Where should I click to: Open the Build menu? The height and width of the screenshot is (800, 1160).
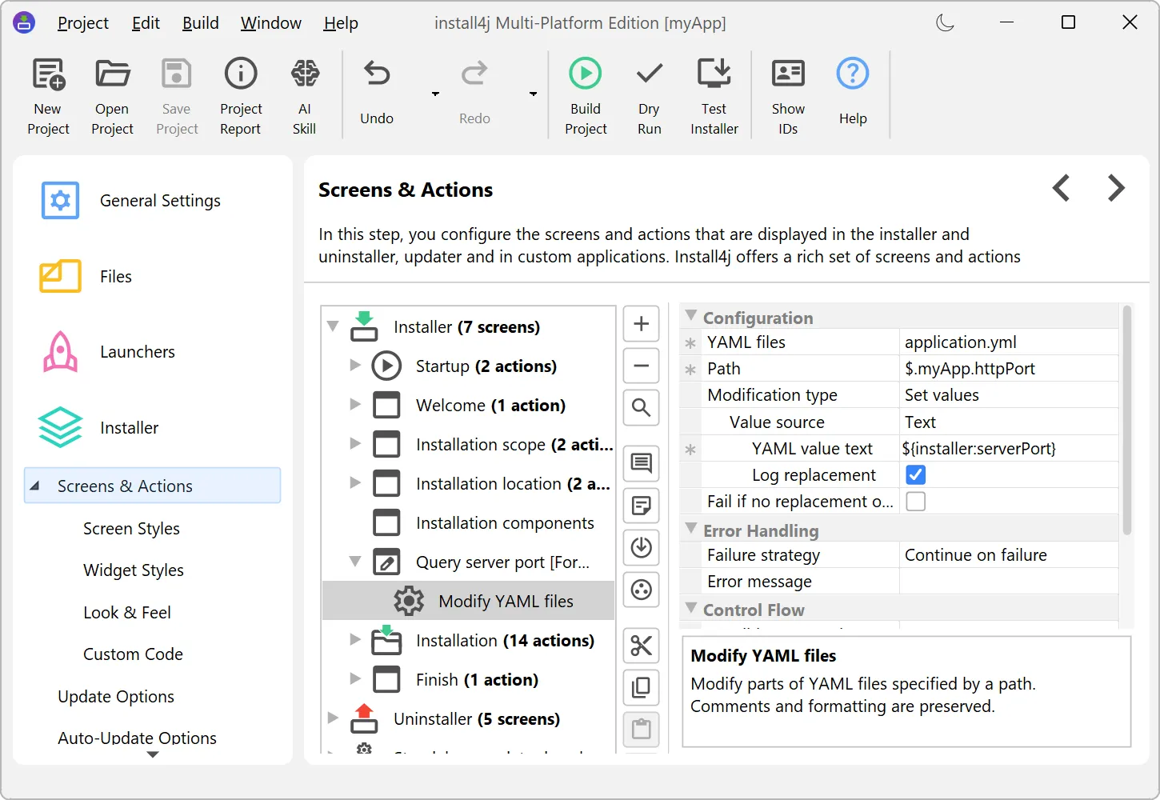click(200, 23)
